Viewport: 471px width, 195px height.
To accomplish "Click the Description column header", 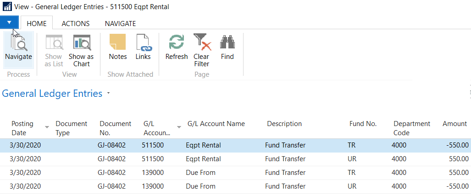I will coord(284,124).
